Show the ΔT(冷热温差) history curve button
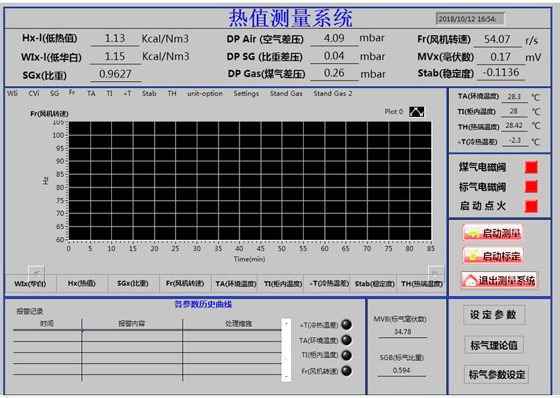 point(327,284)
